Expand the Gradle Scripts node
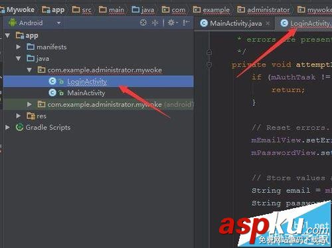The width and height of the screenshot is (332, 248). coord(7,128)
